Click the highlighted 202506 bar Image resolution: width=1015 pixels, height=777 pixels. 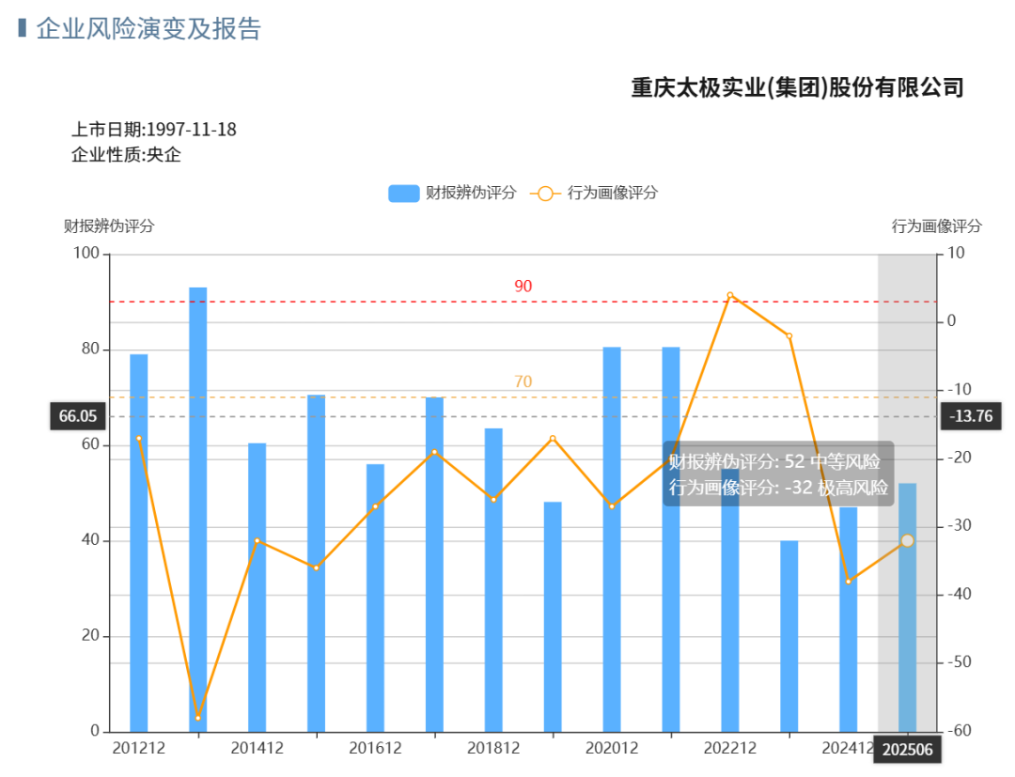tap(908, 608)
